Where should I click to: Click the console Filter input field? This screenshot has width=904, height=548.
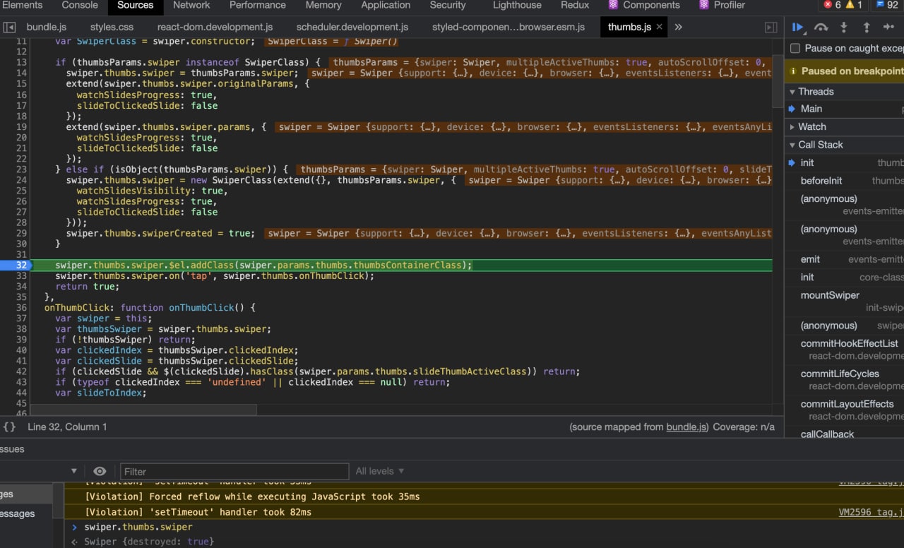tap(234, 471)
